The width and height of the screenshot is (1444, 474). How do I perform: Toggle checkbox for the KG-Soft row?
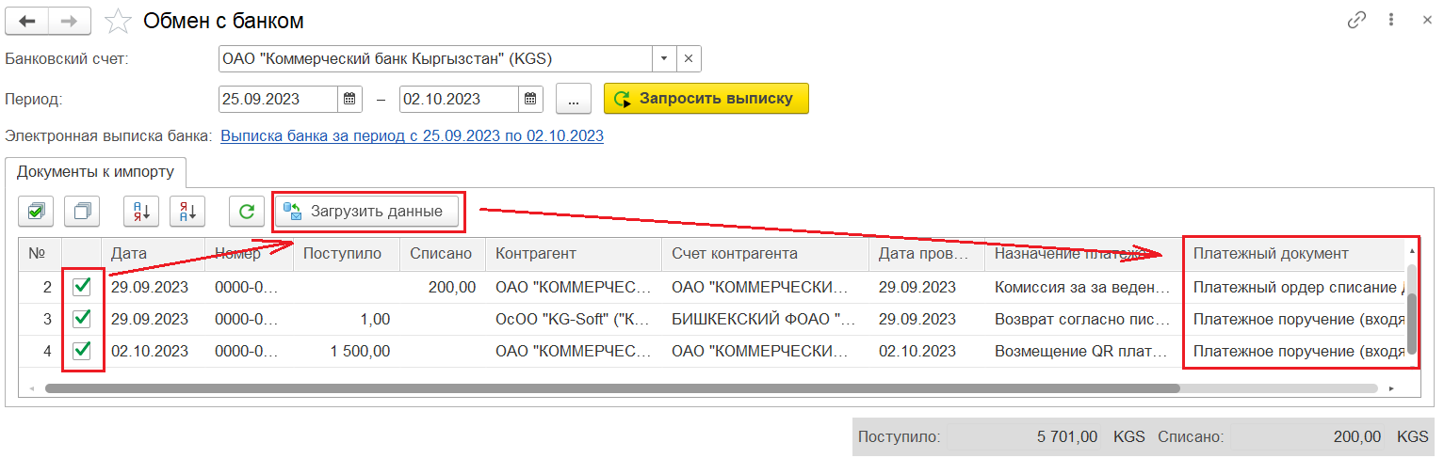tap(82, 319)
